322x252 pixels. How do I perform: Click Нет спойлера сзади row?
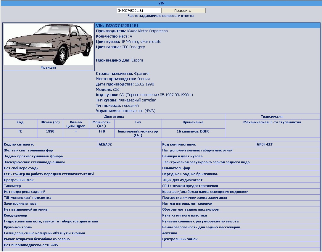(x=82, y=168)
